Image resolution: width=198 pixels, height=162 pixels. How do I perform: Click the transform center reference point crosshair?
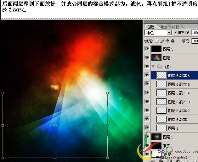(x=55, y=125)
